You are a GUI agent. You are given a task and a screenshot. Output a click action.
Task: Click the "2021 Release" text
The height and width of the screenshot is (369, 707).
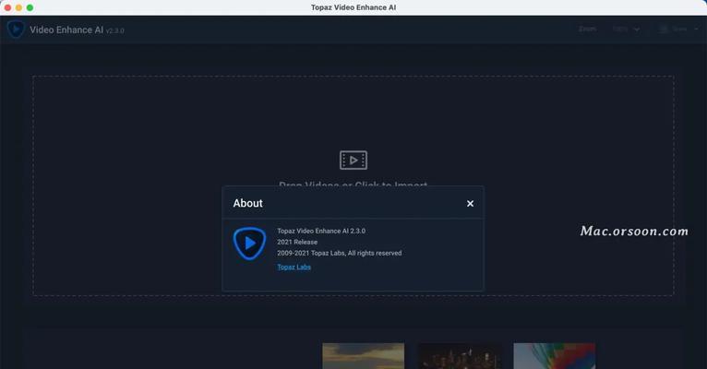tap(297, 242)
